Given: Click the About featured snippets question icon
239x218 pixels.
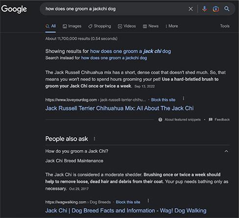Looking at the screenshot, I should [160, 120].
